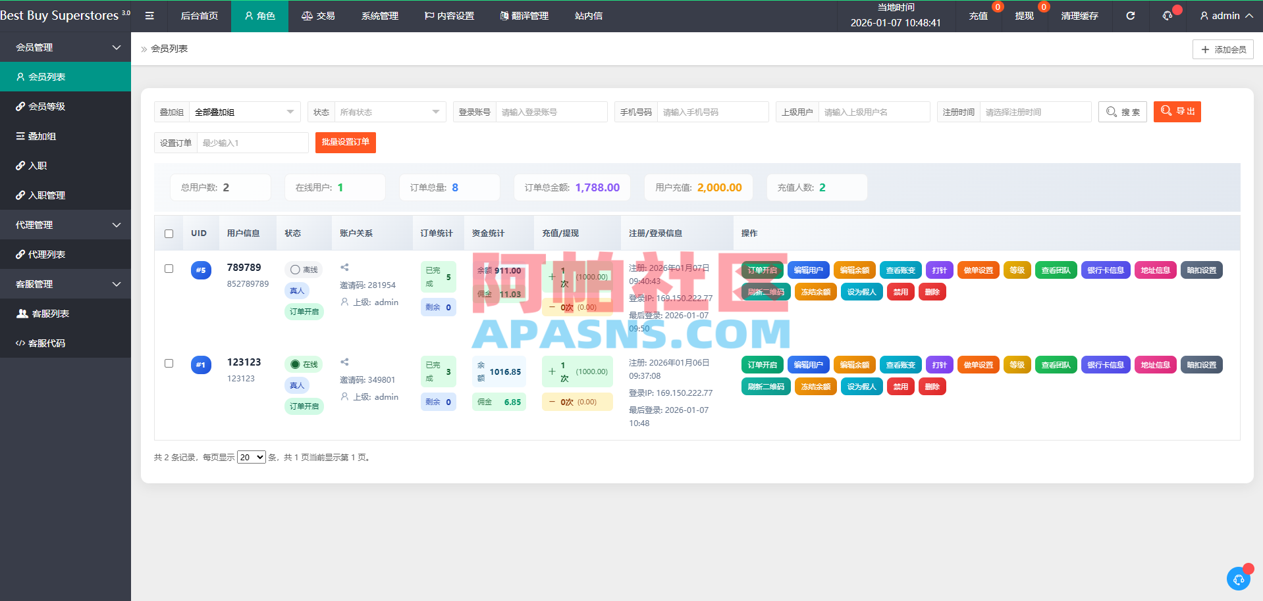Click the plus recharge icon in the 123123 row
Viewport: 1263px width, 601px height.
coord(552,372)
